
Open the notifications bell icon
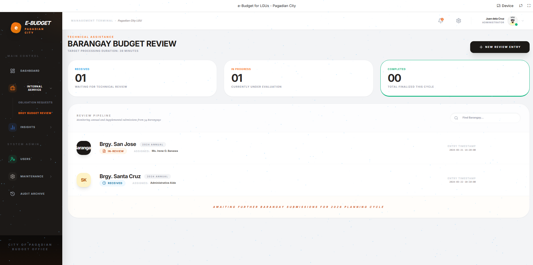tap(441, 21)
